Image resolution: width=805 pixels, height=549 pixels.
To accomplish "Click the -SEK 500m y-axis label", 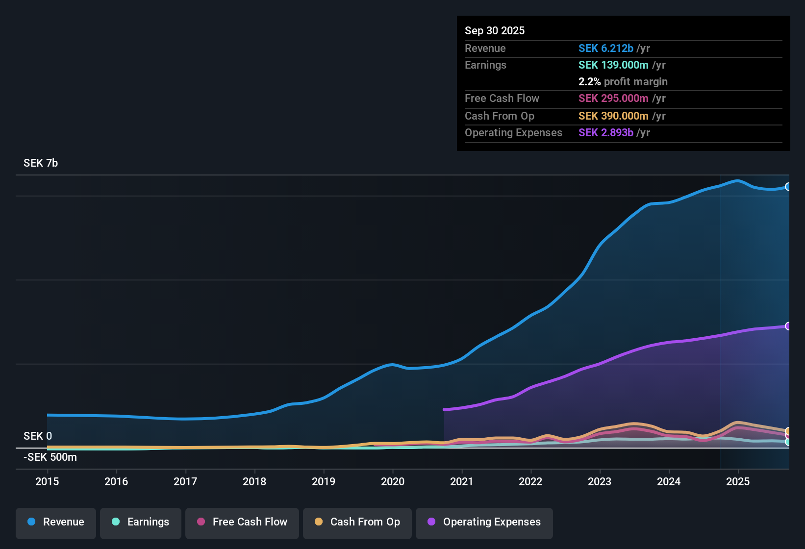I will point(50,457).
